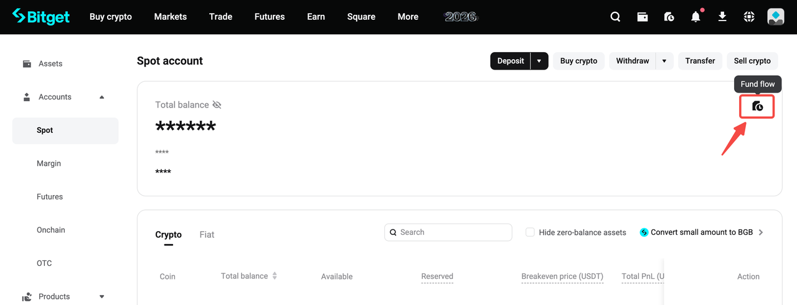Open the user profile avatar

(776, 17)
